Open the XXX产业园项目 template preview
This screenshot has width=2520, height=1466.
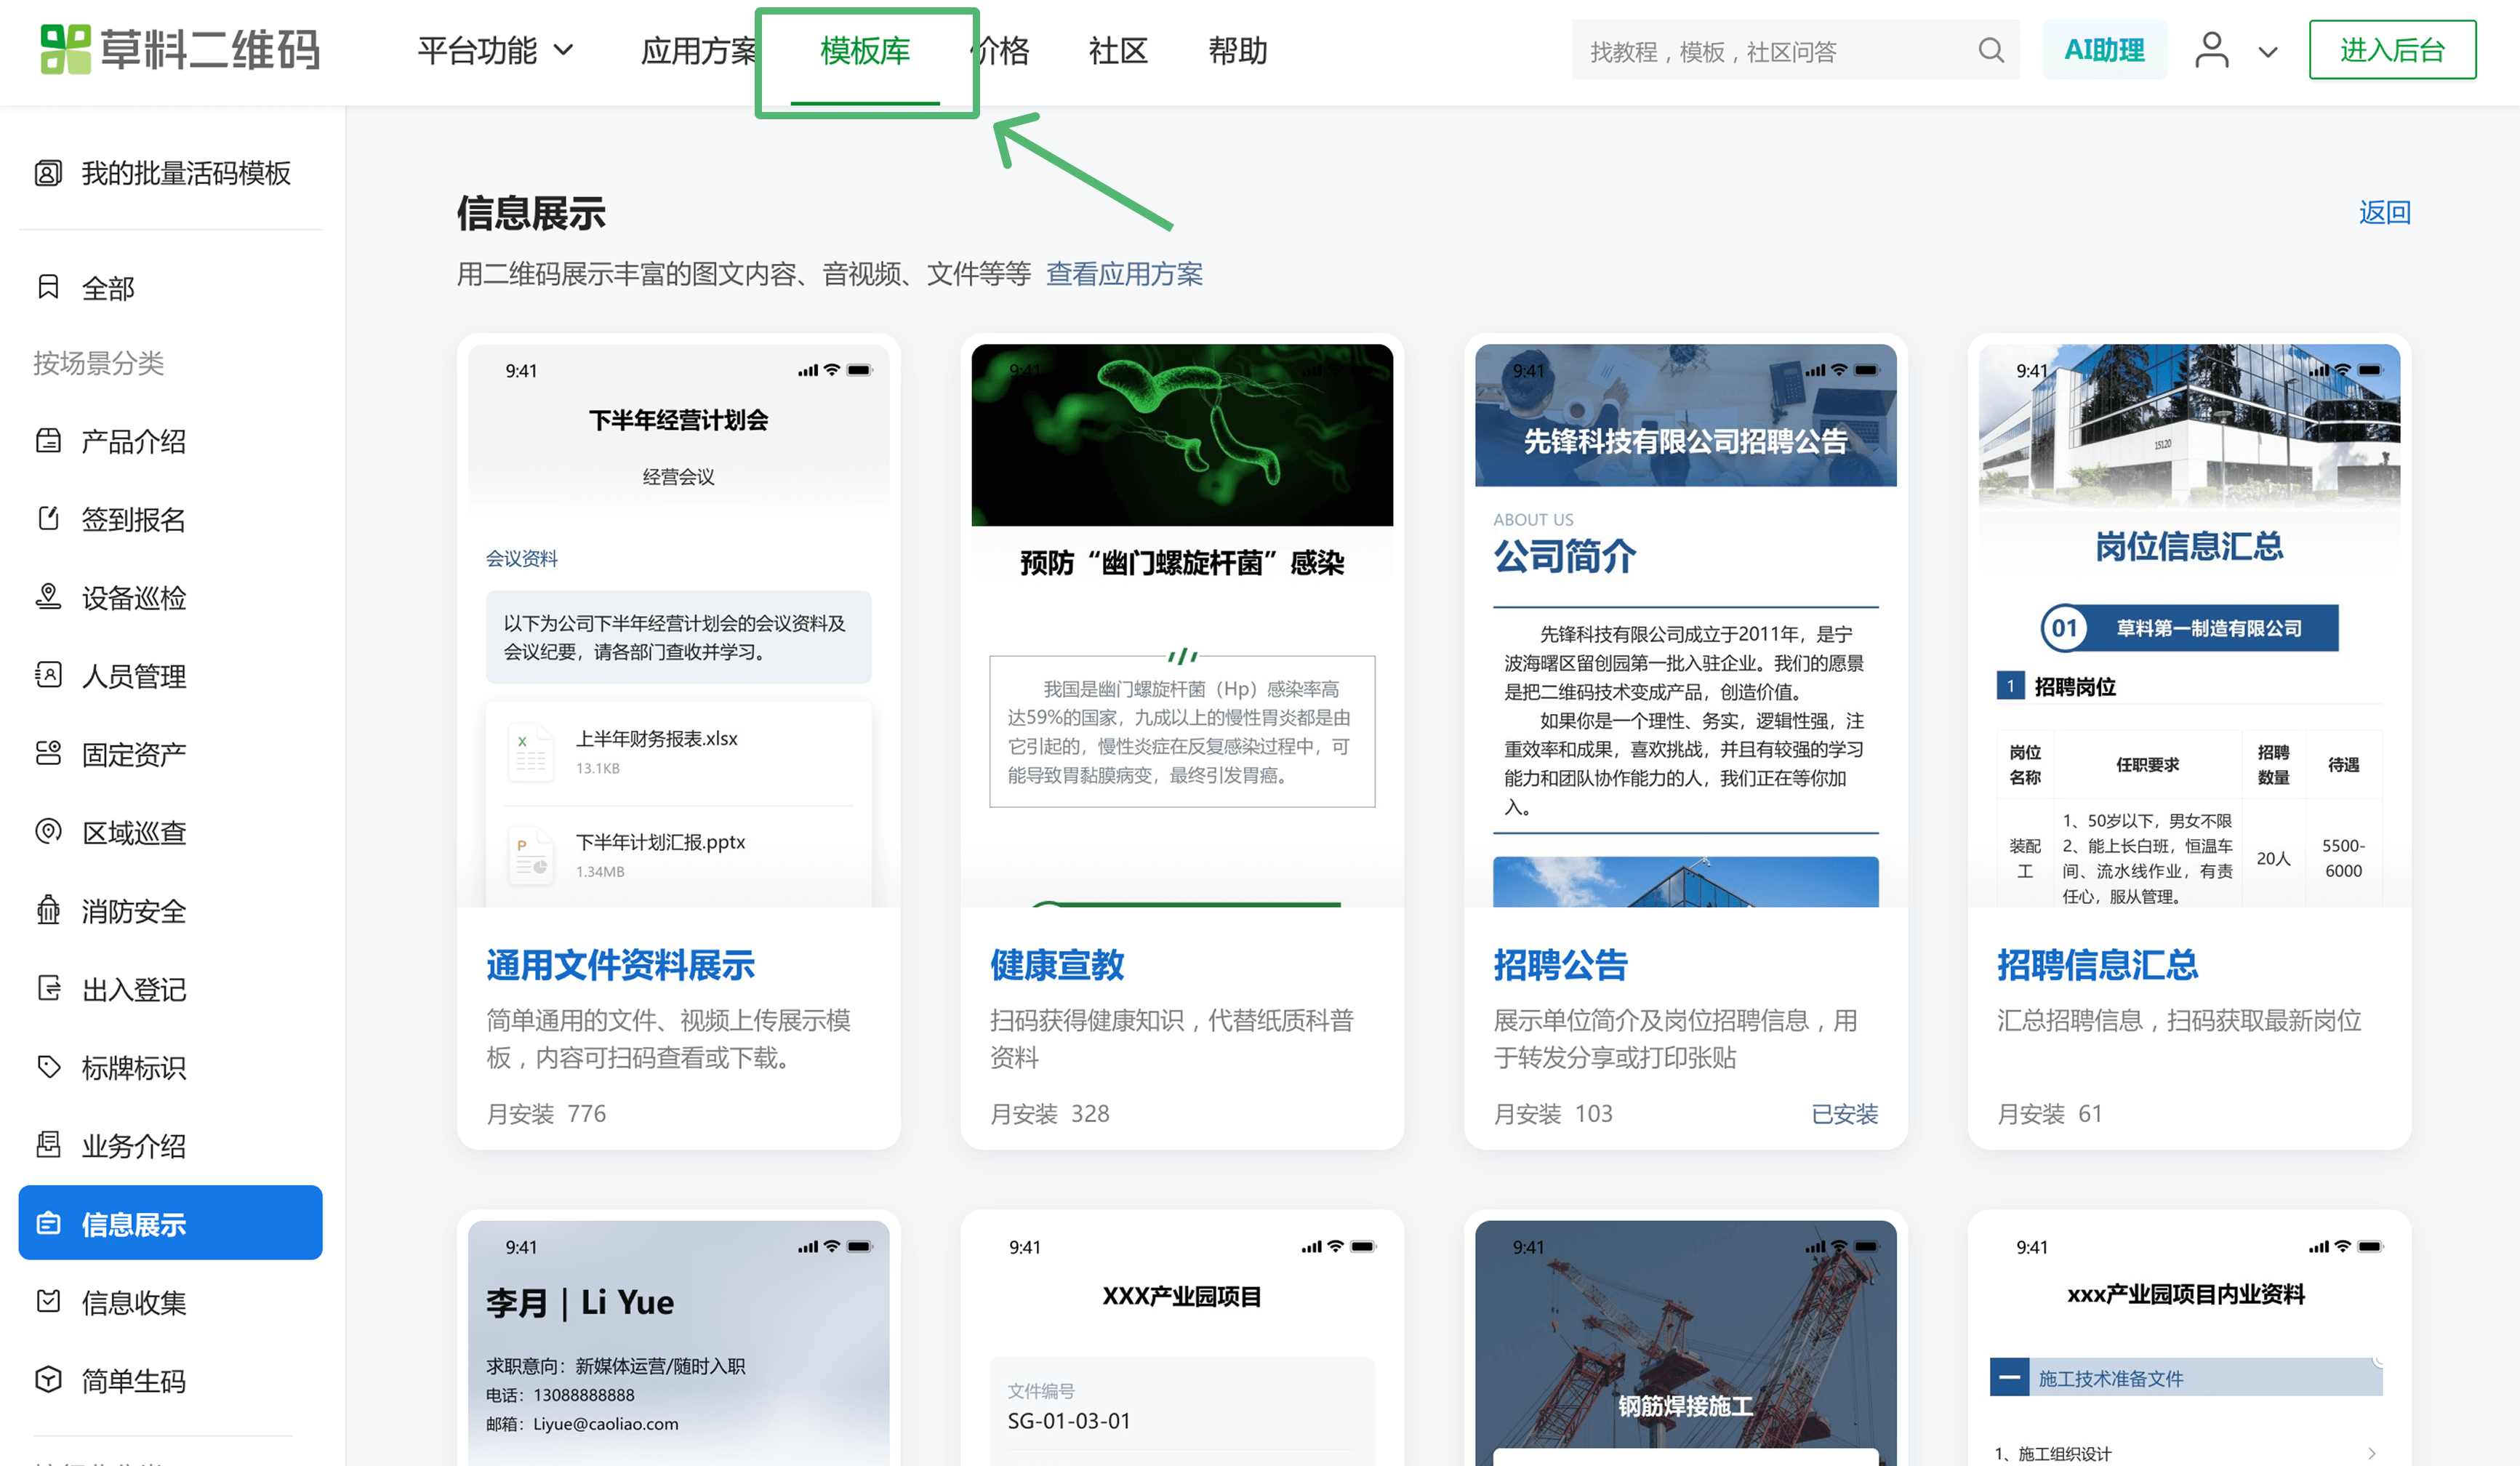[x=1182, y=1343]
